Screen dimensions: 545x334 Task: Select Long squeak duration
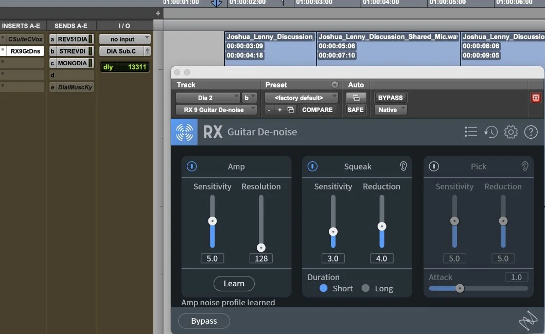tap(365, 288)
